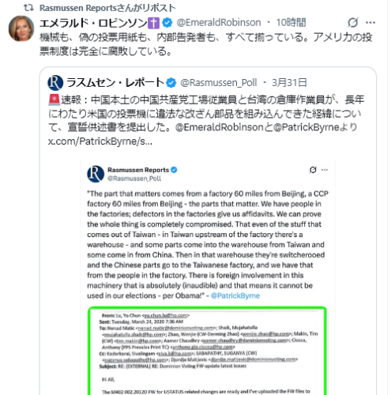Click the 10時間 timestamp
The width and height of the screenshot is (391, 395).
pyautogui.click(x=291, y=23)
